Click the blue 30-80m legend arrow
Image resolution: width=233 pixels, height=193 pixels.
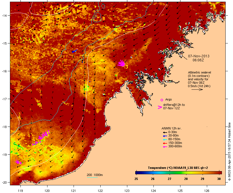click(x=165, y=136)
